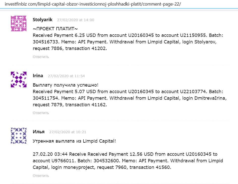Screen dimensions: 238x184
Task: Open the 27/02/2020 at 14:00 timestamp
Action: pyautogui.click(x=76, y=20)
